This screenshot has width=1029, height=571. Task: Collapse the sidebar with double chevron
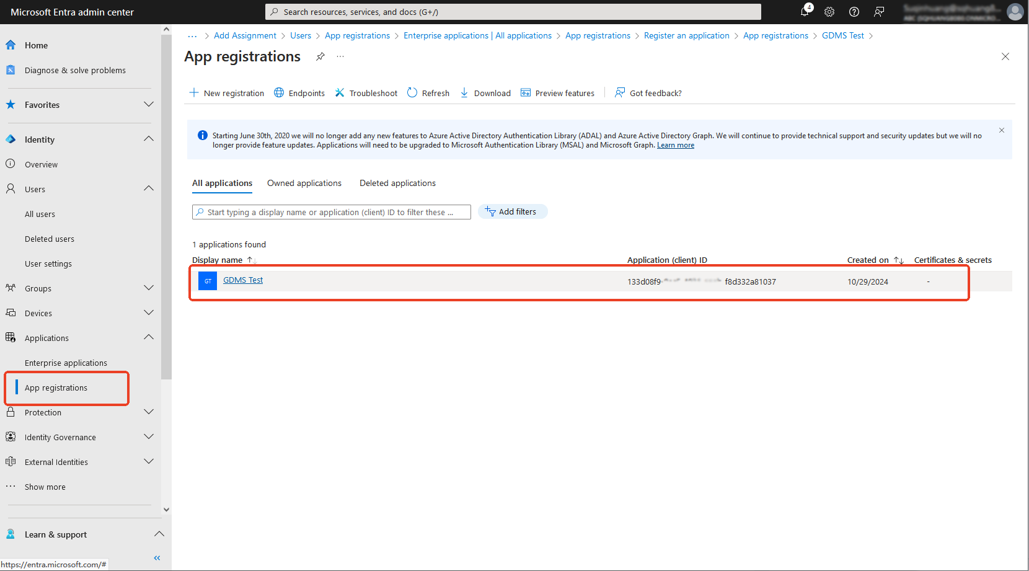(157, 558)
